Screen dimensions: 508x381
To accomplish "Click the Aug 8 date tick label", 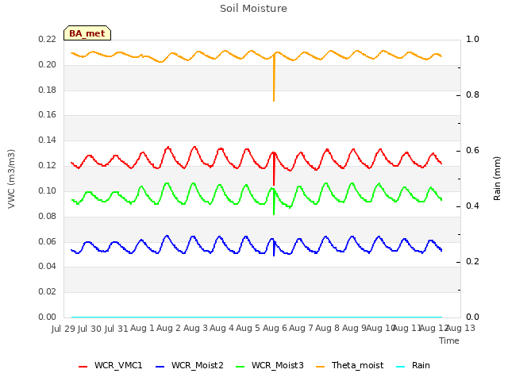I will [327, 329].
